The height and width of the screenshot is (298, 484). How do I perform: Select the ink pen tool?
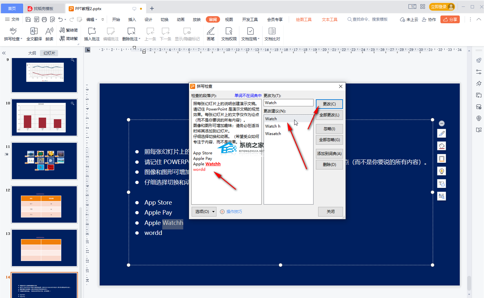coord(210,34)
